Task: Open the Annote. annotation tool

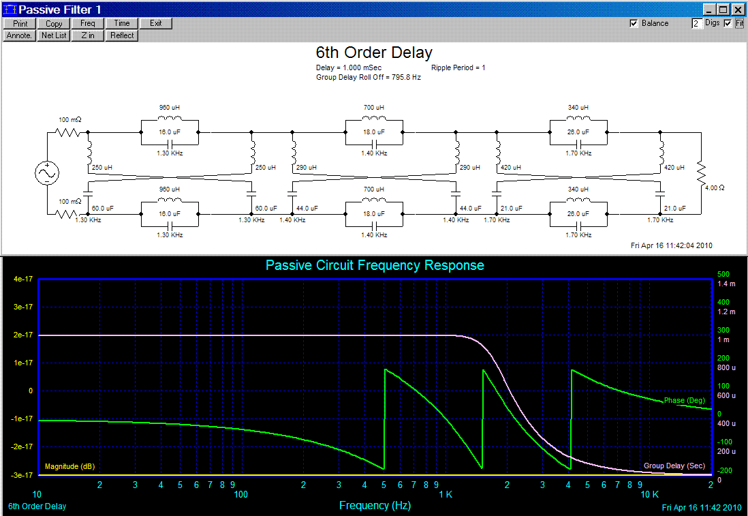Action: 20,35
